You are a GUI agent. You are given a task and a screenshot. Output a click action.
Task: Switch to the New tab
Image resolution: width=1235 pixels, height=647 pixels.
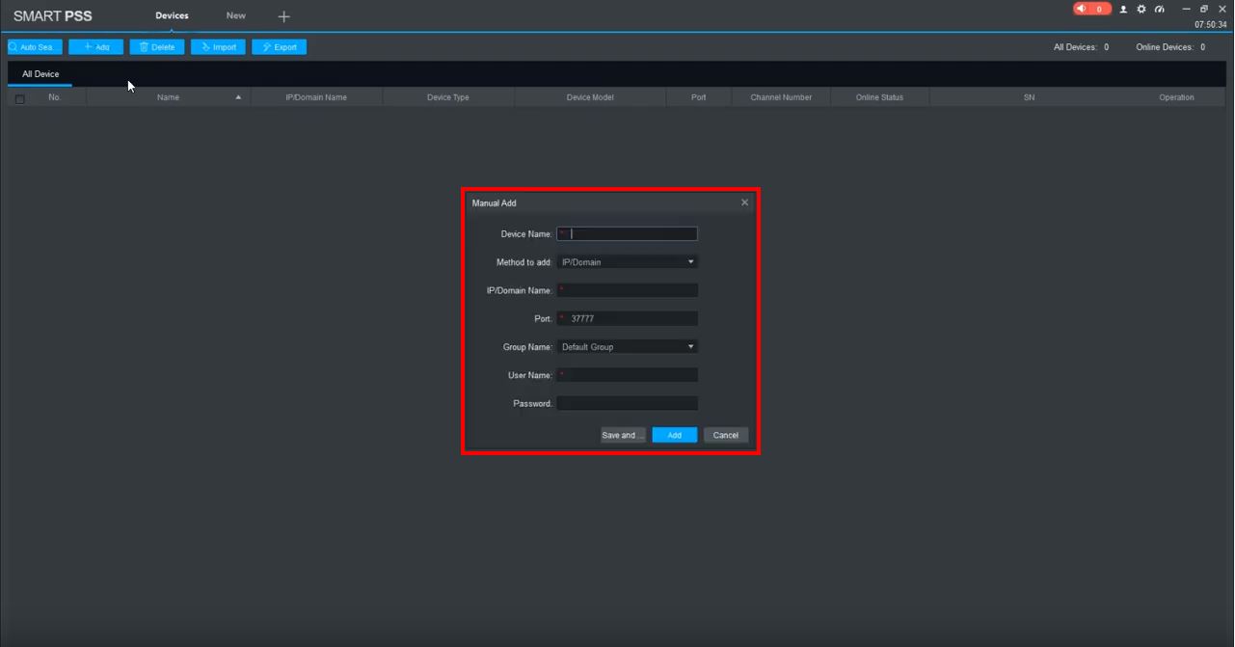[235, 15]
